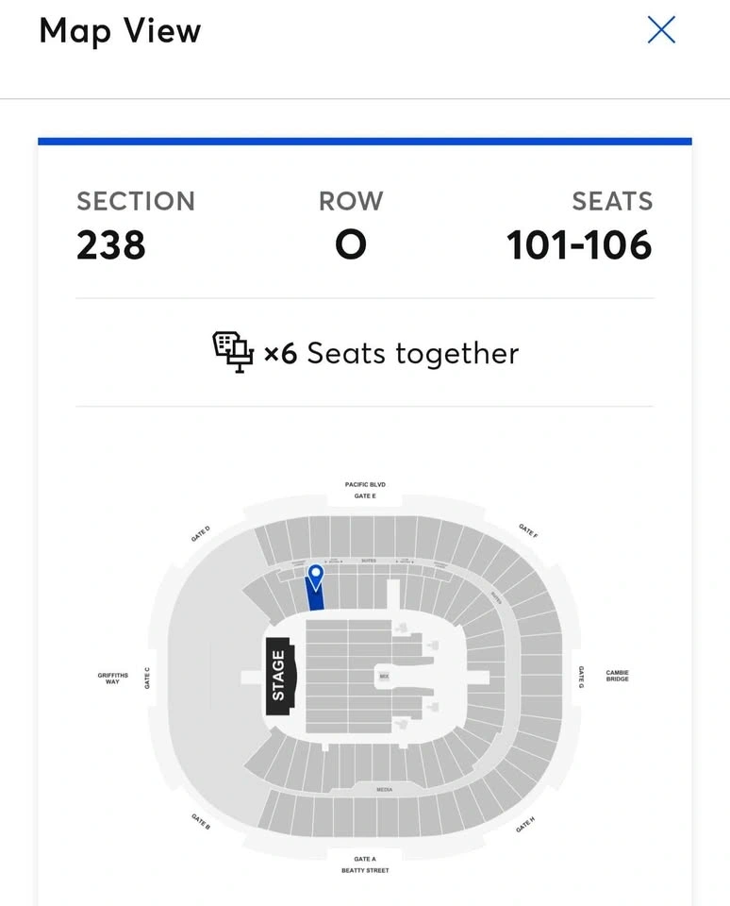Click the Gate A label

(x=365, y=859)
